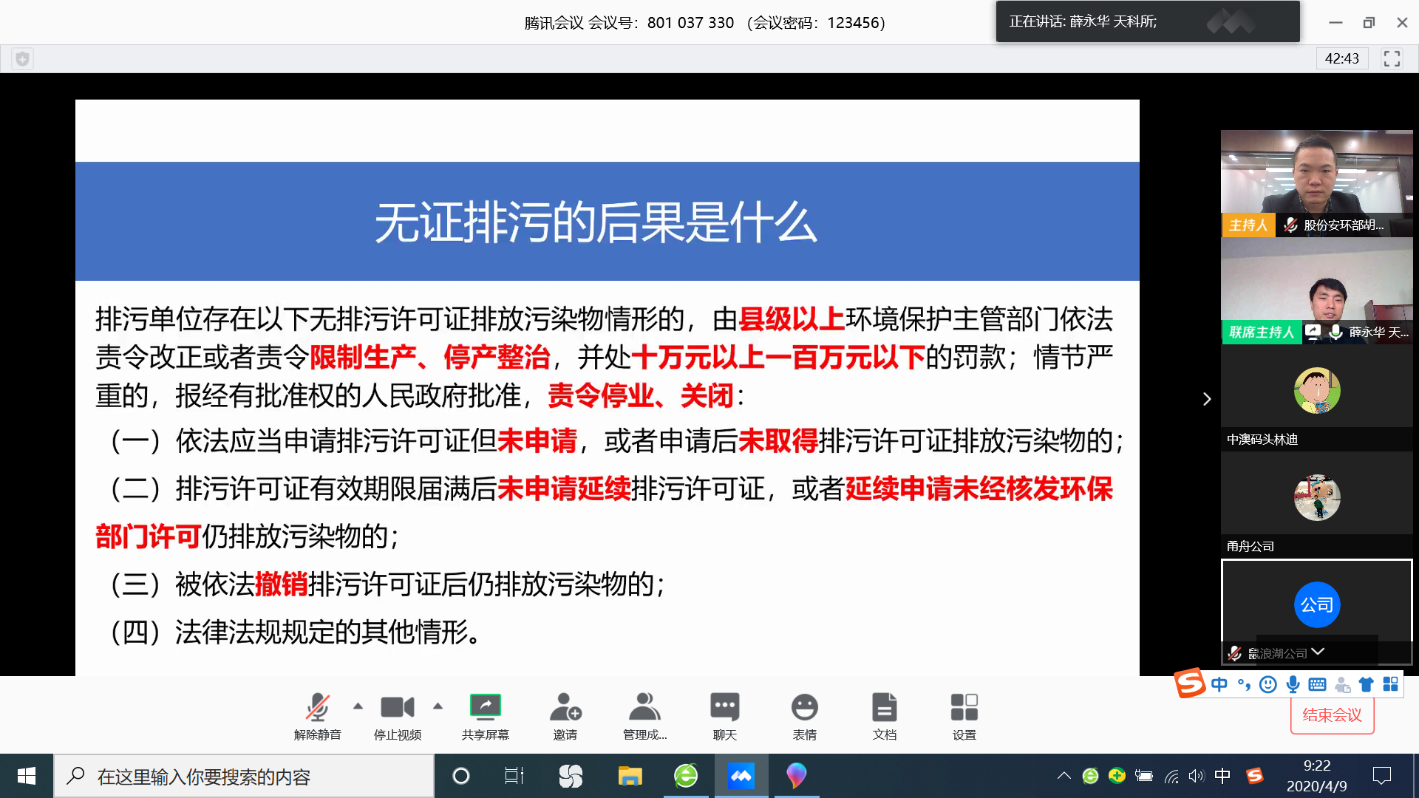This screenshot has height=798, width=1419.
Task: Toggle fullscreen view icon next to timer
Action: coord(1392,58)
